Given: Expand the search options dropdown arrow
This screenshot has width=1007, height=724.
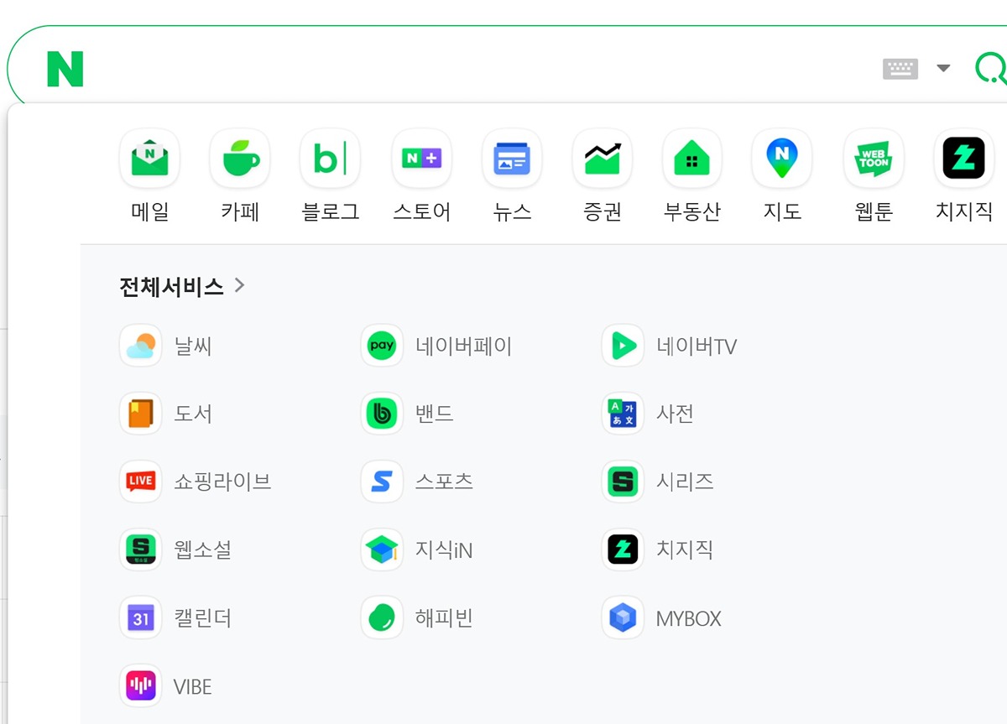Looking at the screenshot, I should 943,68.
